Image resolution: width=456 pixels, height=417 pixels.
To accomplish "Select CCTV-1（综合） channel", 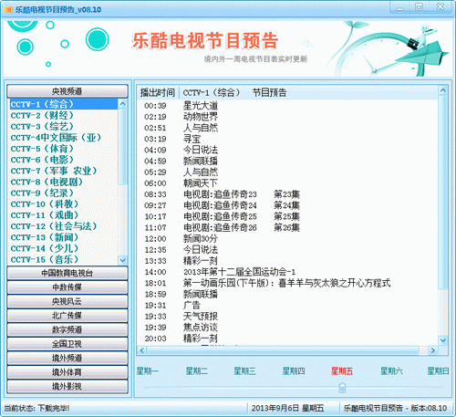I will [x=63, y=104].
